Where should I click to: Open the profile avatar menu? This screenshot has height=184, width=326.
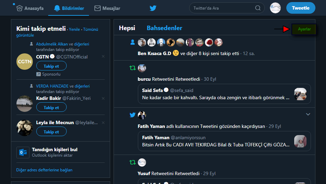[x=275, y=8]
